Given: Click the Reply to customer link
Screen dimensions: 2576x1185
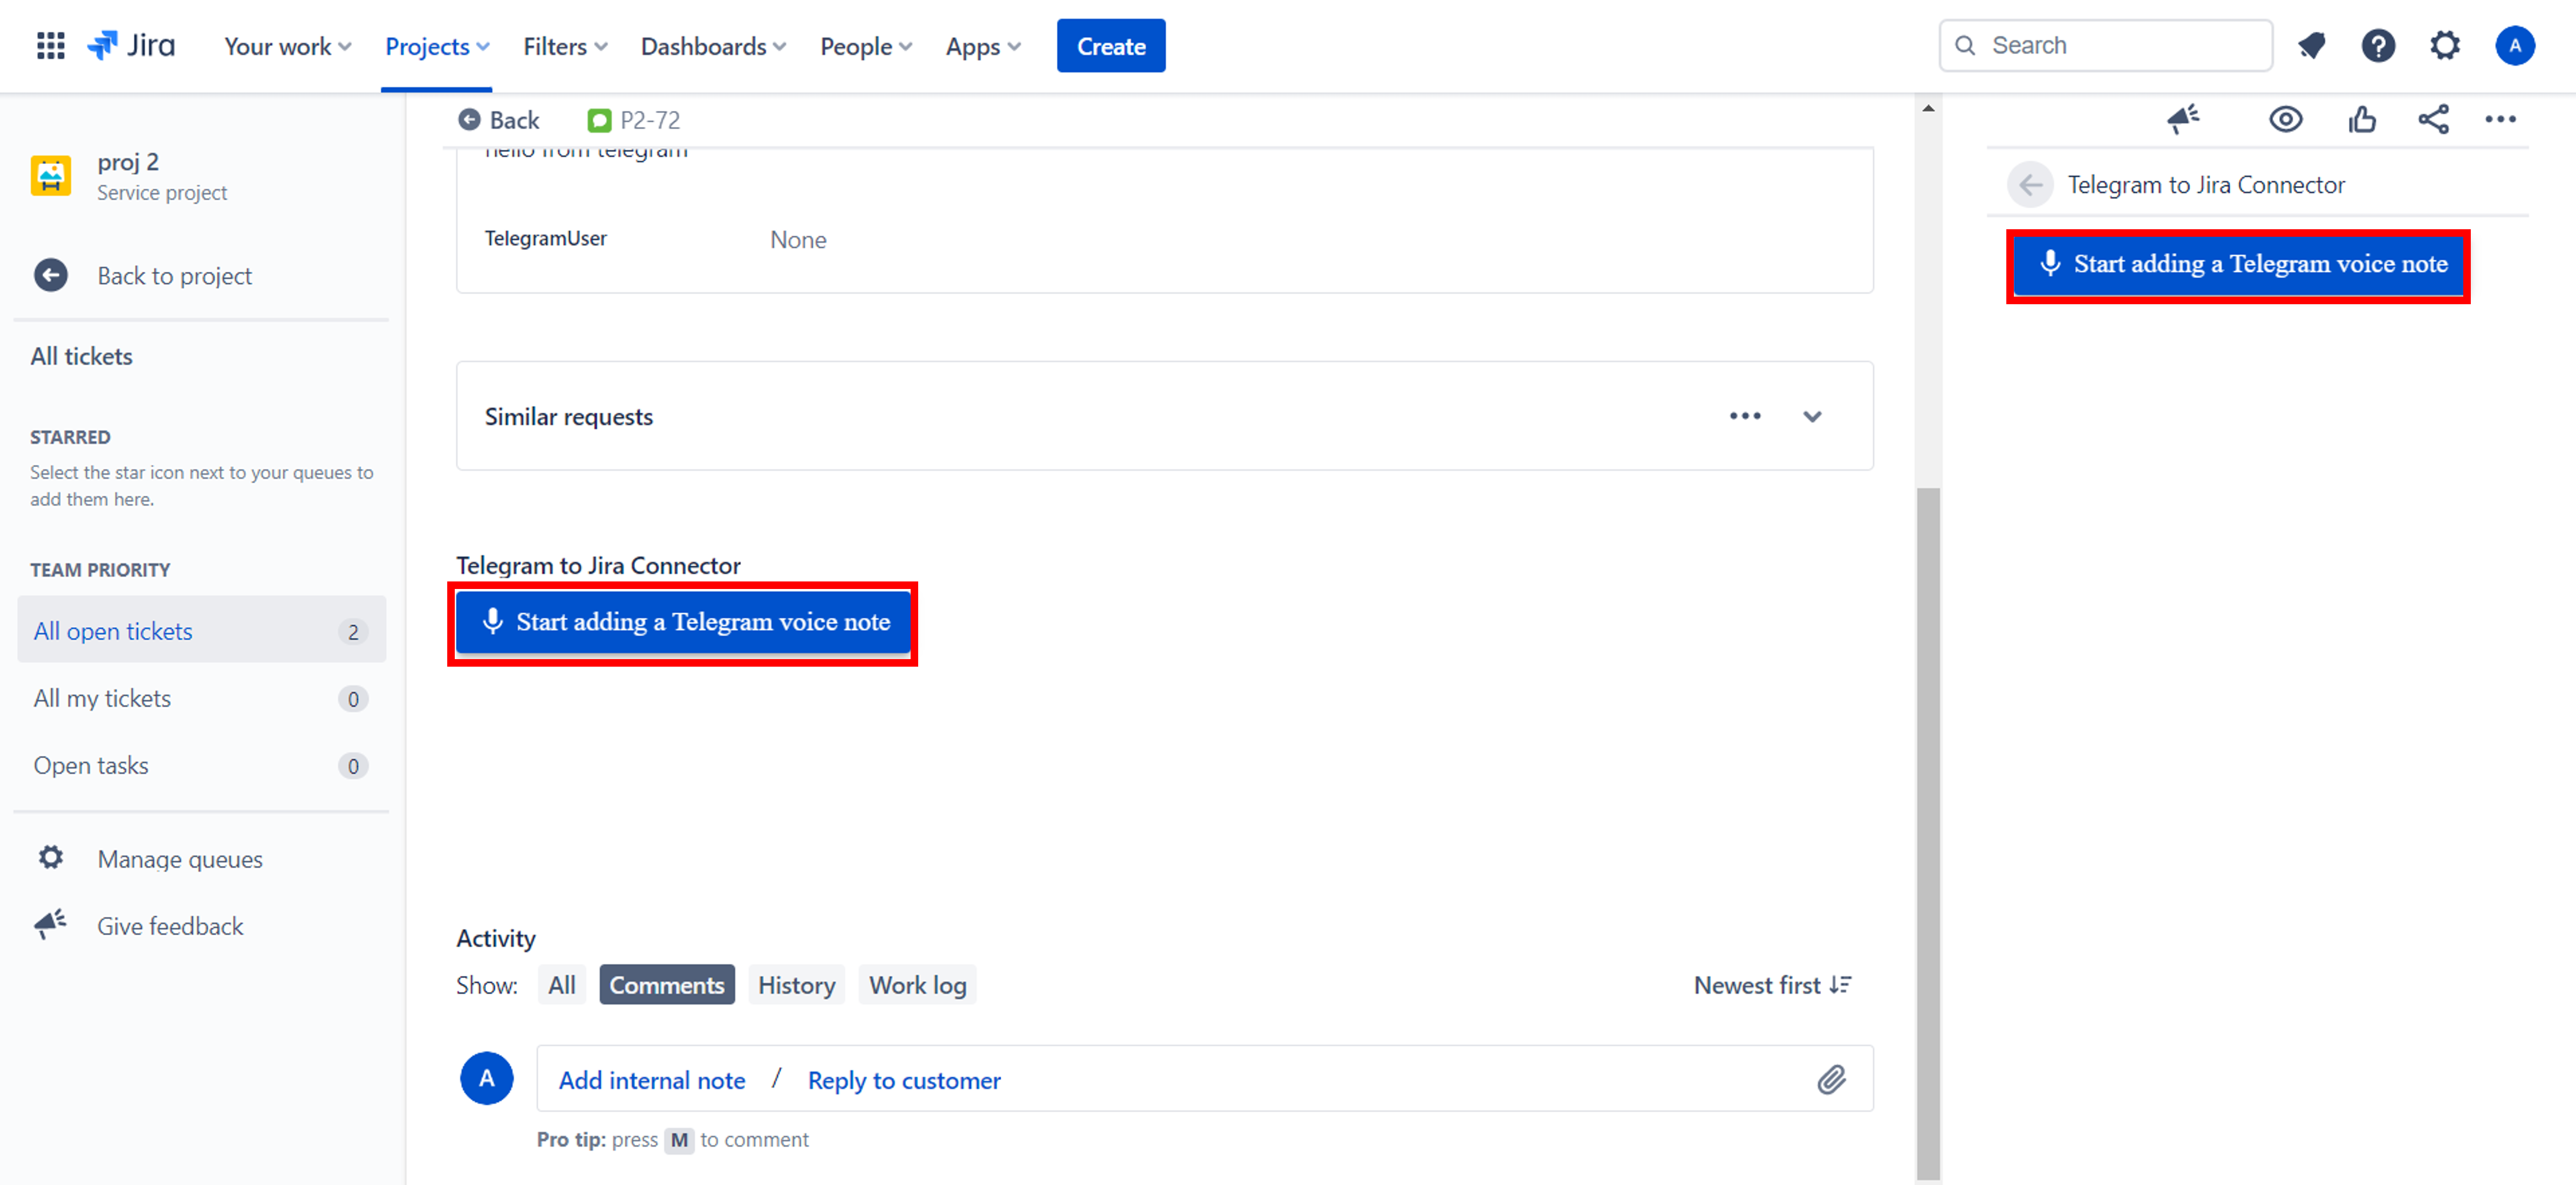Looking at the screenshot, I should [x=903, y=1080].
